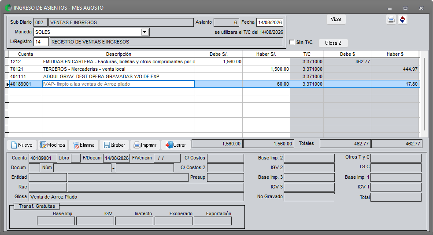Click the Imprimir button
The height and width of the screenshot is (235, 433).
(x=145, y=145)
